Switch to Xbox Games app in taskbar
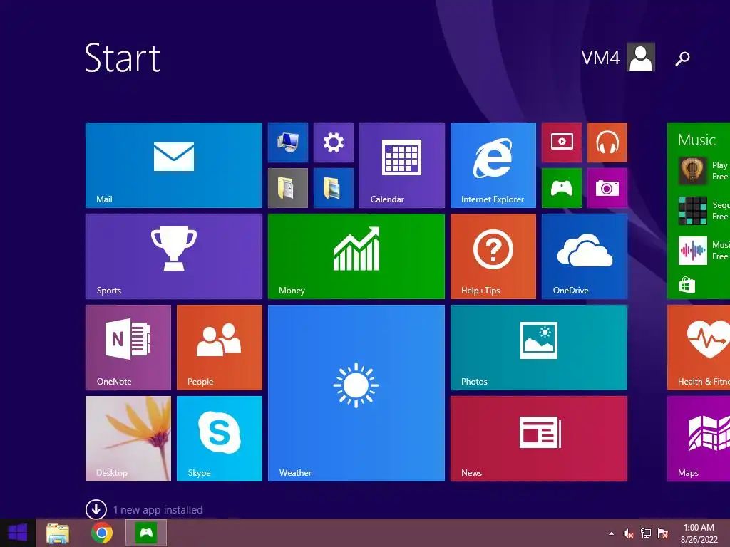The image size is (730, 547). [146, 533]
